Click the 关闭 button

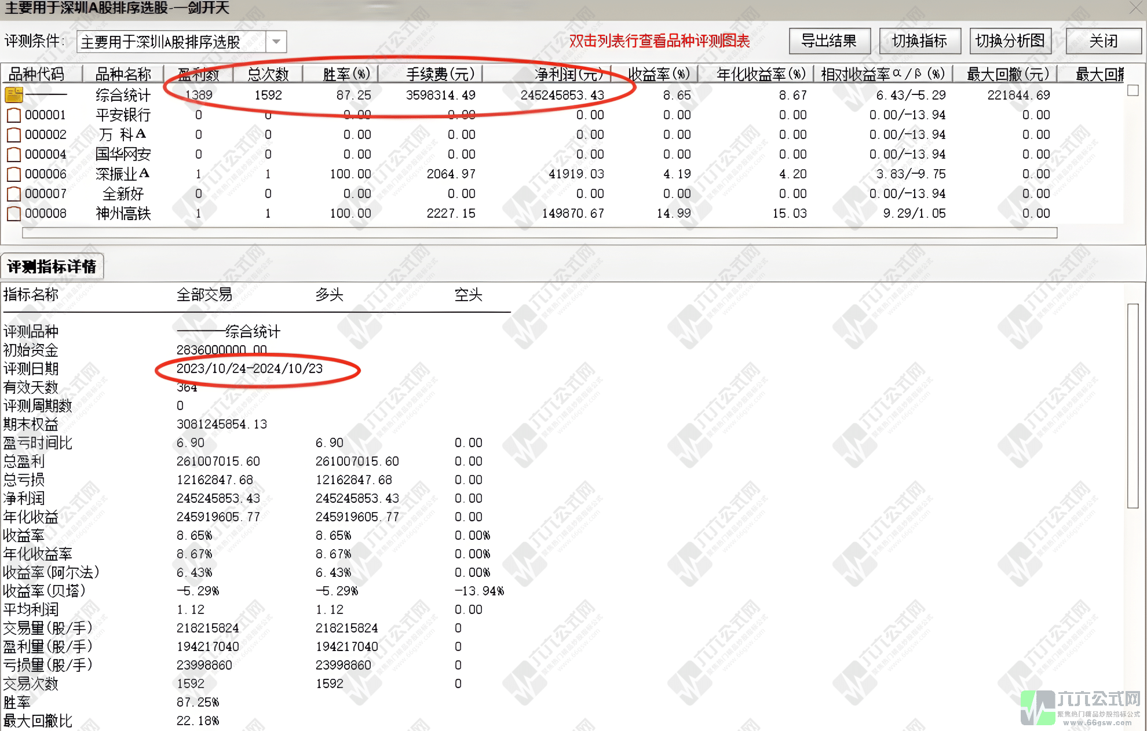(x=1103, y=41)
